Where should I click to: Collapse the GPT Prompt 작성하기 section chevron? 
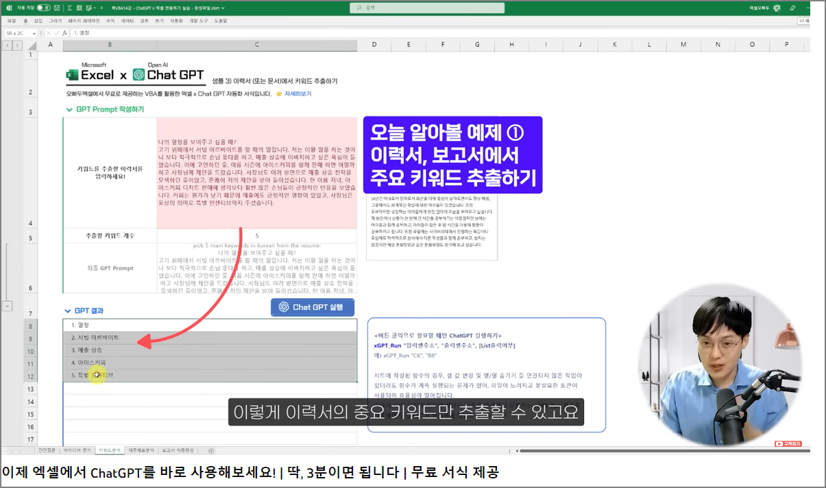click(x=69, y=110)
